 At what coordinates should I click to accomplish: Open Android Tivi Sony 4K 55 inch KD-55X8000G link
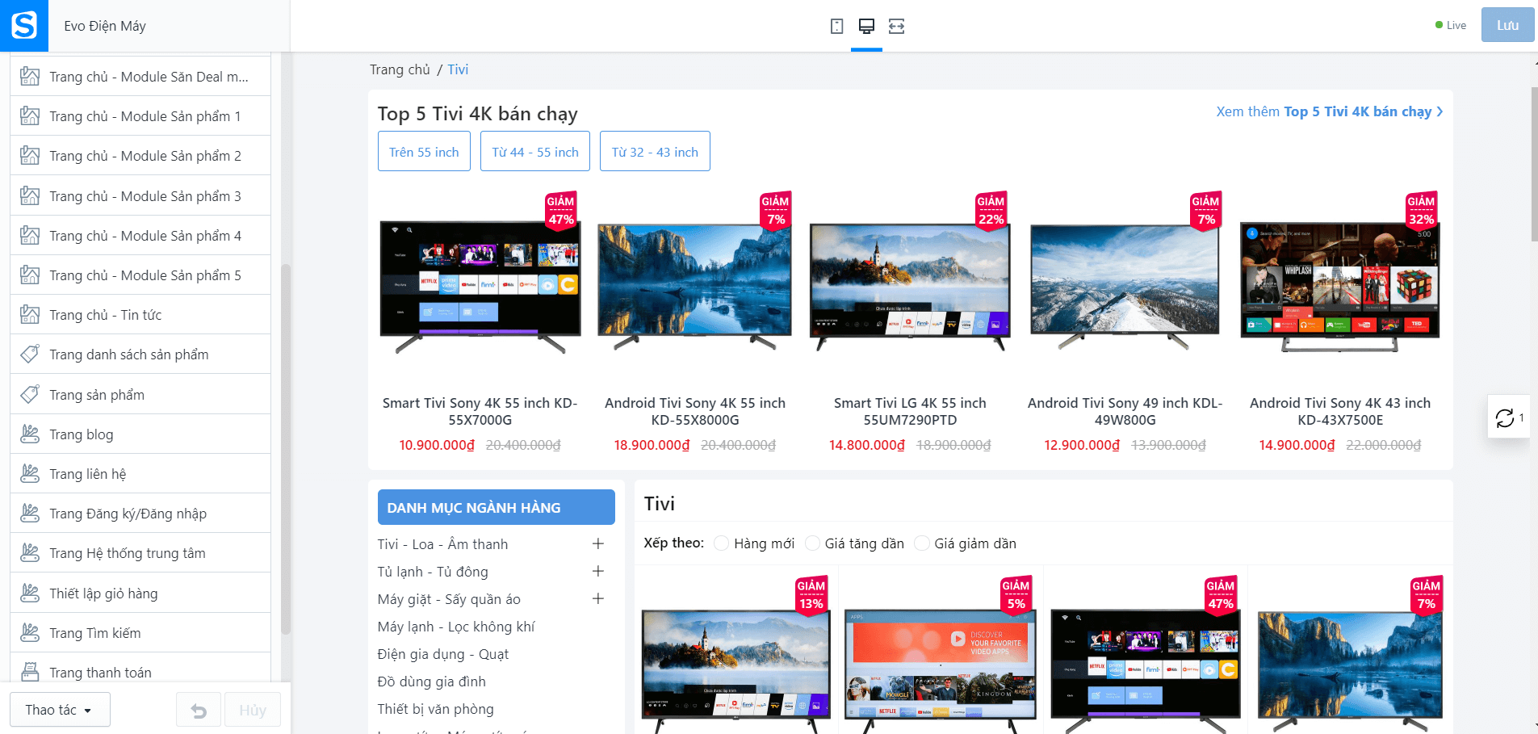coord(695,411)
